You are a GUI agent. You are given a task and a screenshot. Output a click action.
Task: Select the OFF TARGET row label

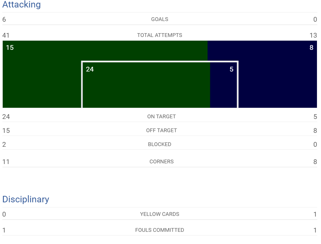coord(162,130)
